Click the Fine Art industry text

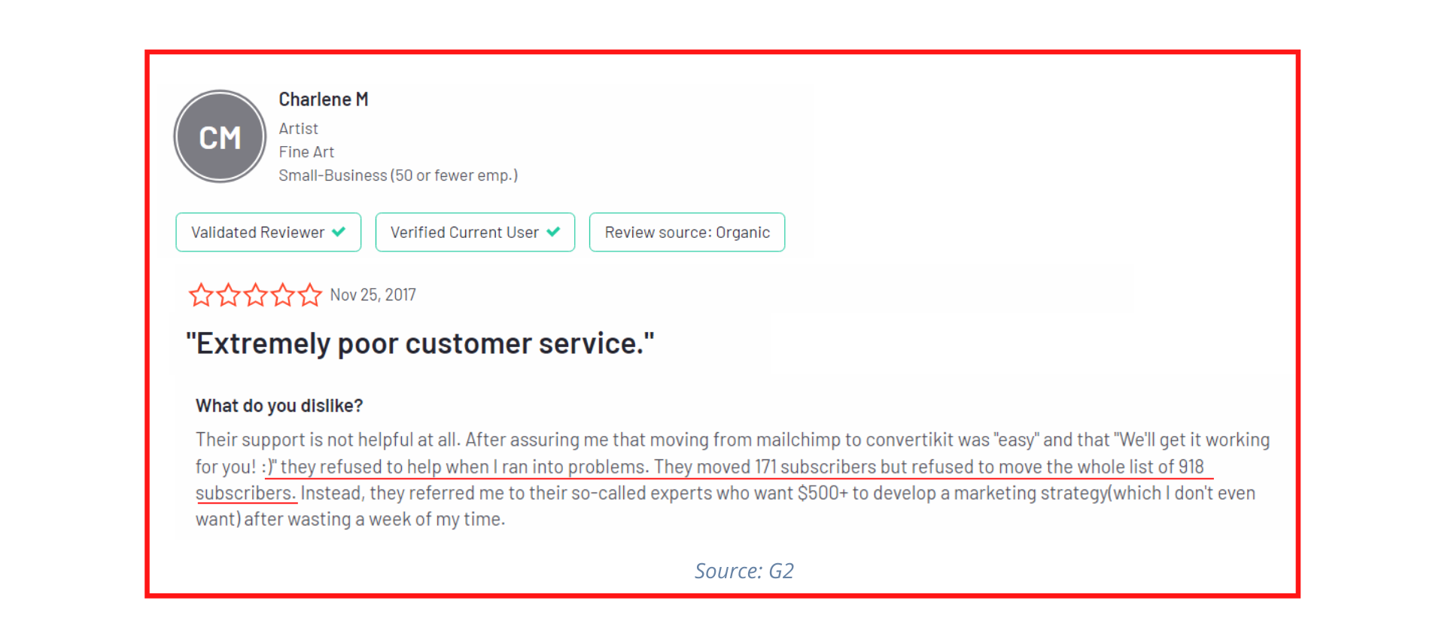point(306,152)
